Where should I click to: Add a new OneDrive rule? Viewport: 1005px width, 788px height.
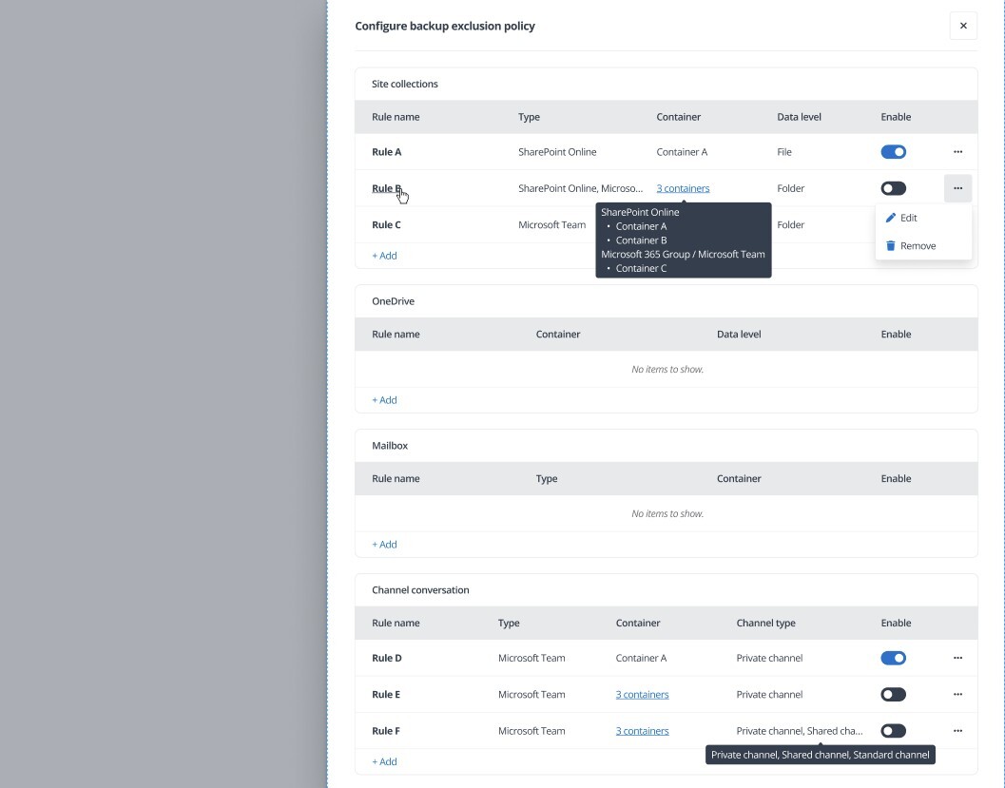coord(384,400)
